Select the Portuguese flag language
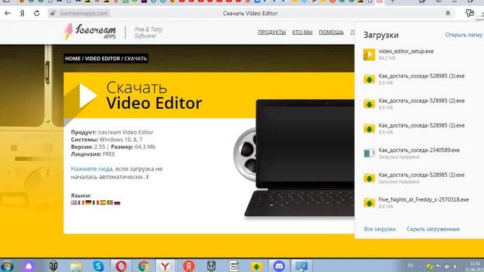The height and width of the screenshot is (272, 484). 110,202
